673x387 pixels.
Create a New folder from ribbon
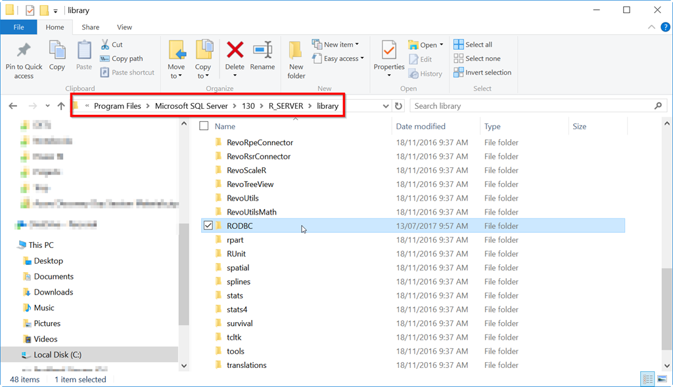(296, 60)
